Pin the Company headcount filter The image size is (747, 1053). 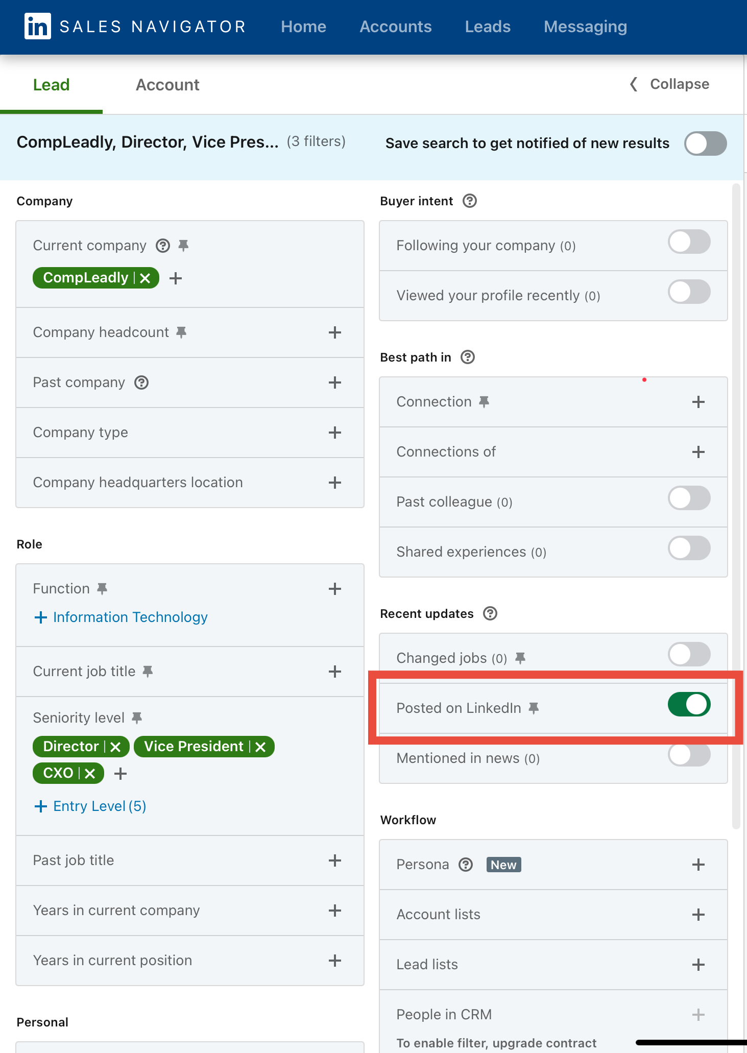tap(181, 332)
